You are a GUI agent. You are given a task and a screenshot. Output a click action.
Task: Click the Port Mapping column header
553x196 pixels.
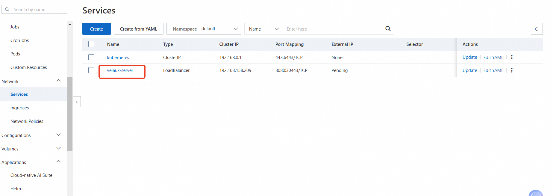click(290, 44)
